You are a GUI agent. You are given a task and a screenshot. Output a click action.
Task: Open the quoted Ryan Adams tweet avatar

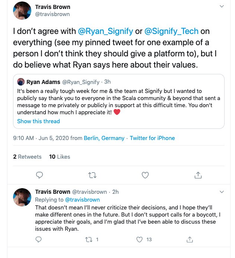[21, 82]
